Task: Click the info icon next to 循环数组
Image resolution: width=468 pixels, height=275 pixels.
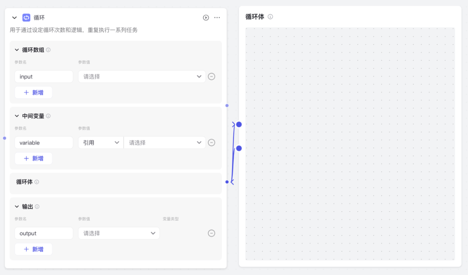Action: [48, 50]
